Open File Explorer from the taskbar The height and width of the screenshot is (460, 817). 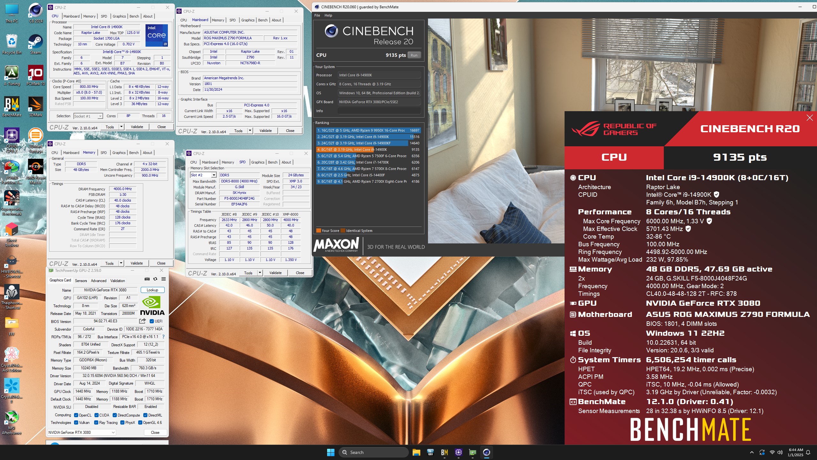coord(416,452)
